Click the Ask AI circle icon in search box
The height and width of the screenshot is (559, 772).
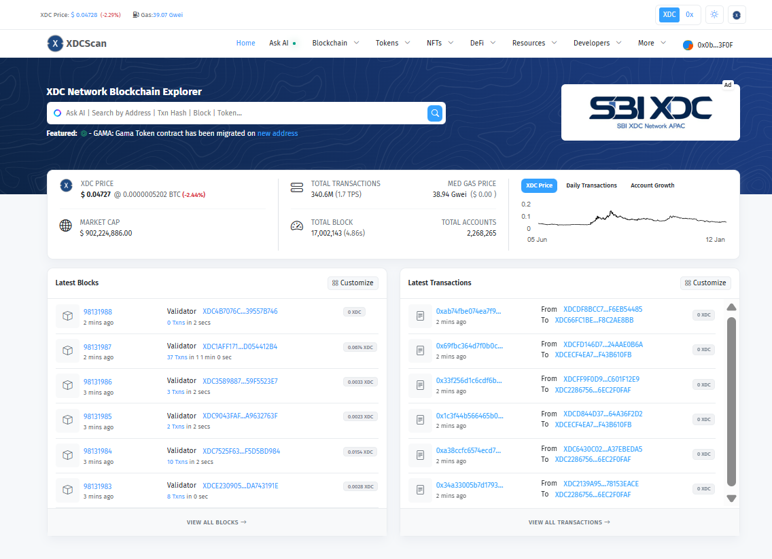pyautogui.click(x=58, y=113)
